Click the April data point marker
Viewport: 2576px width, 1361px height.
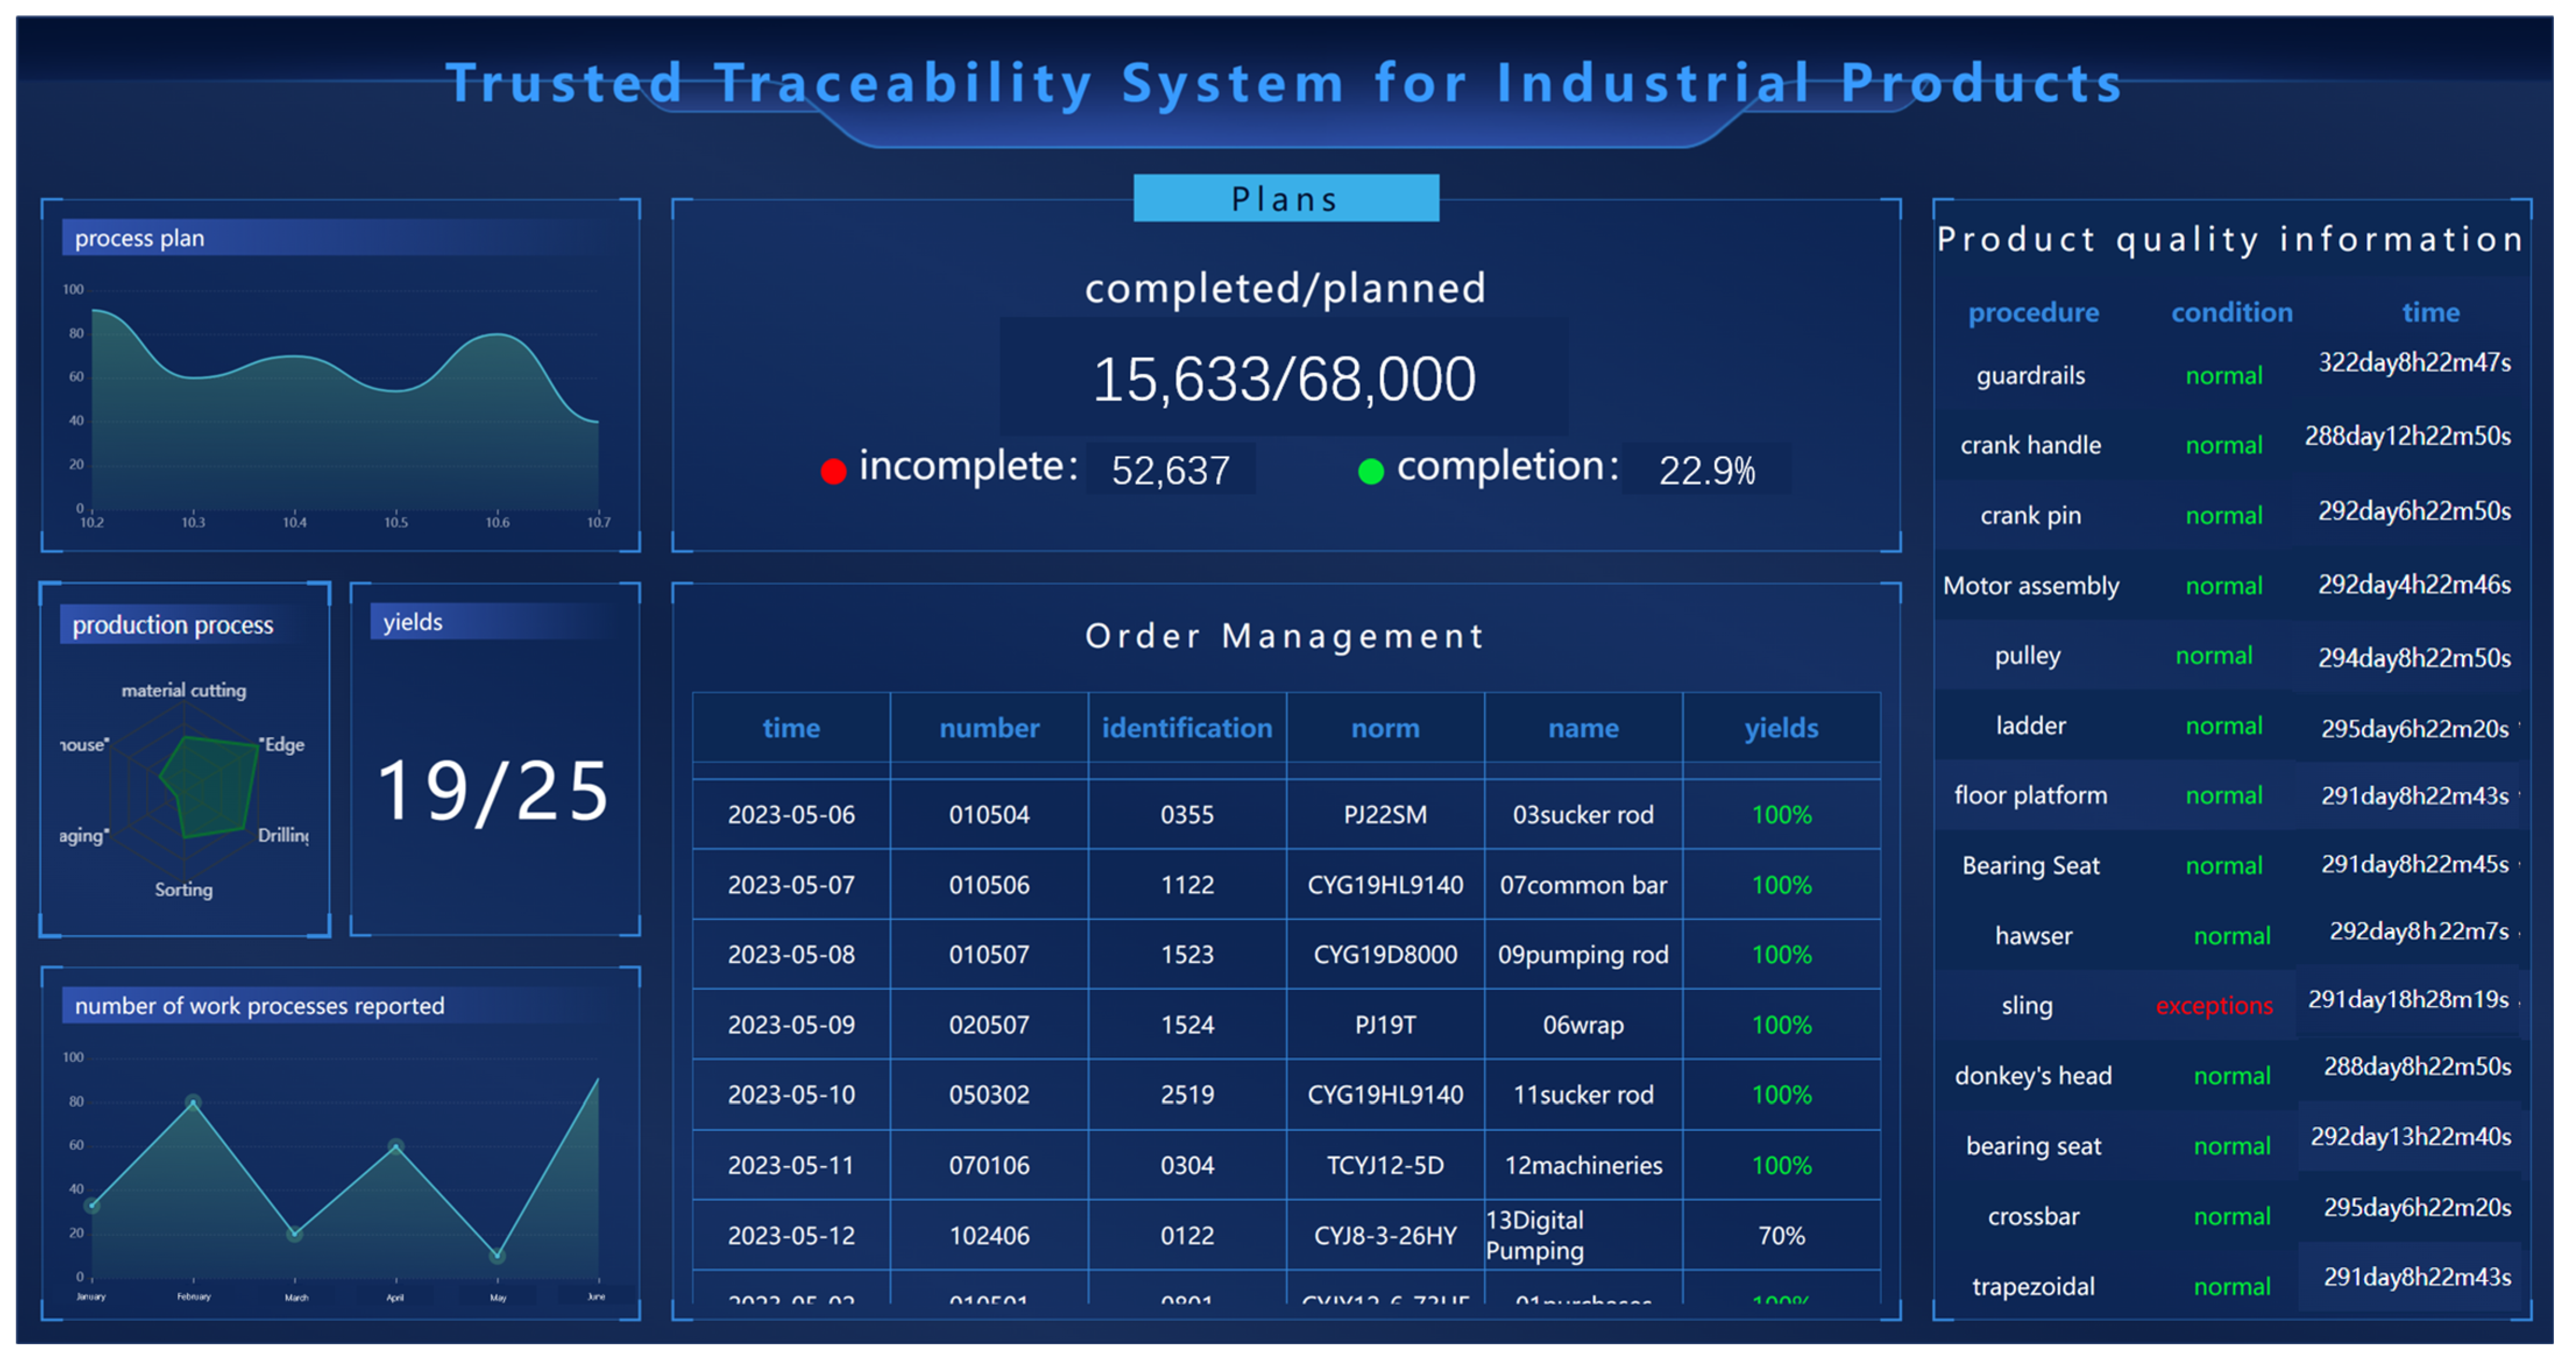396,1146
